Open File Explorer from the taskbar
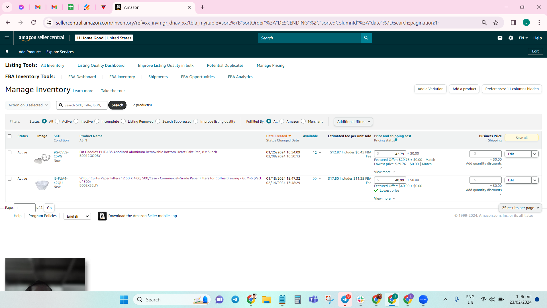This screenshot has height=308, width=547. (x=267, y=299)
